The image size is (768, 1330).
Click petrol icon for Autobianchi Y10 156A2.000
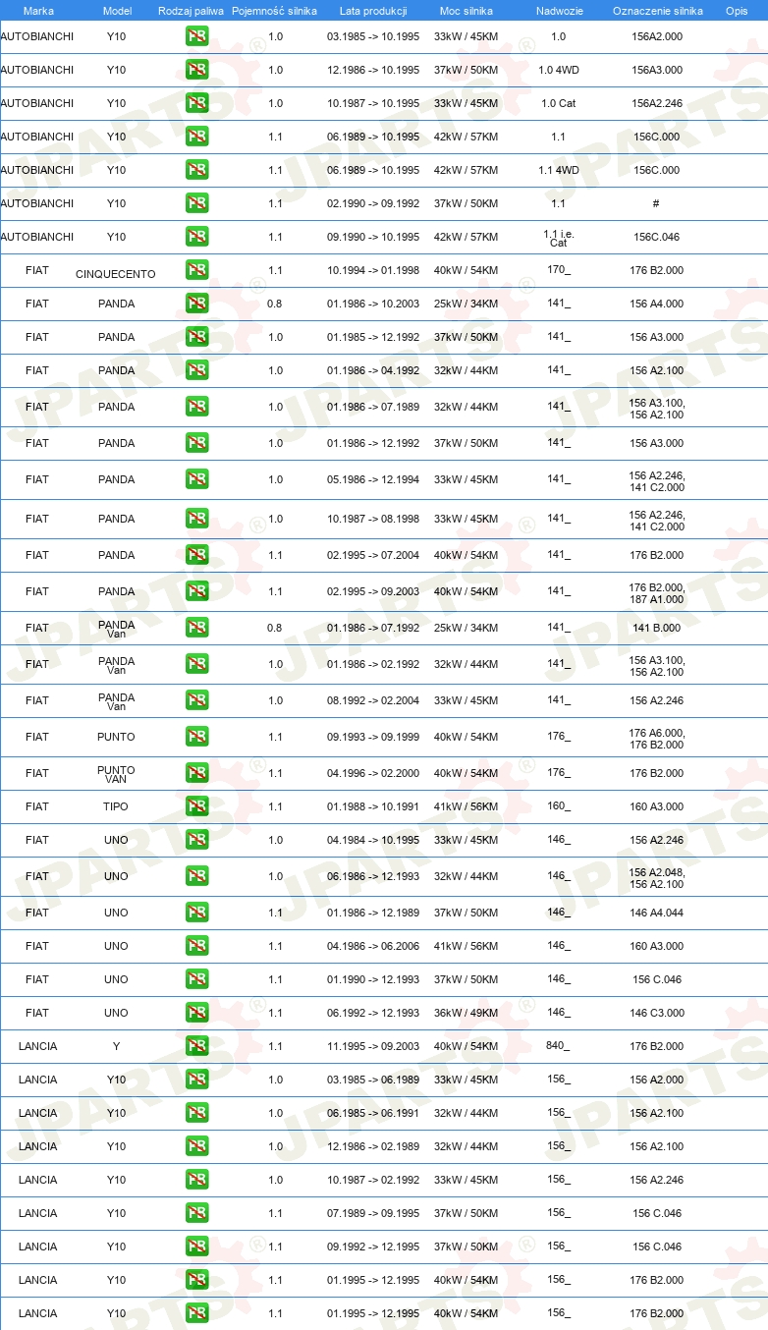tap(196, 37)
